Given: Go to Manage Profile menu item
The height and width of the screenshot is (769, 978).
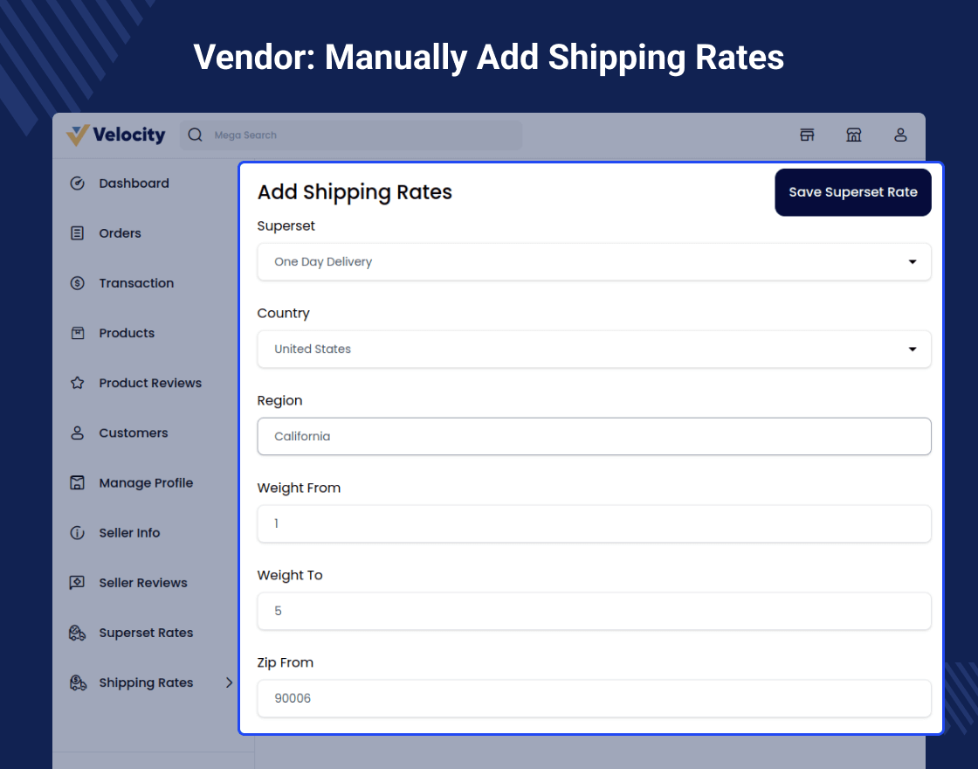Looking at the screenshot, I should tap(146, 482).
